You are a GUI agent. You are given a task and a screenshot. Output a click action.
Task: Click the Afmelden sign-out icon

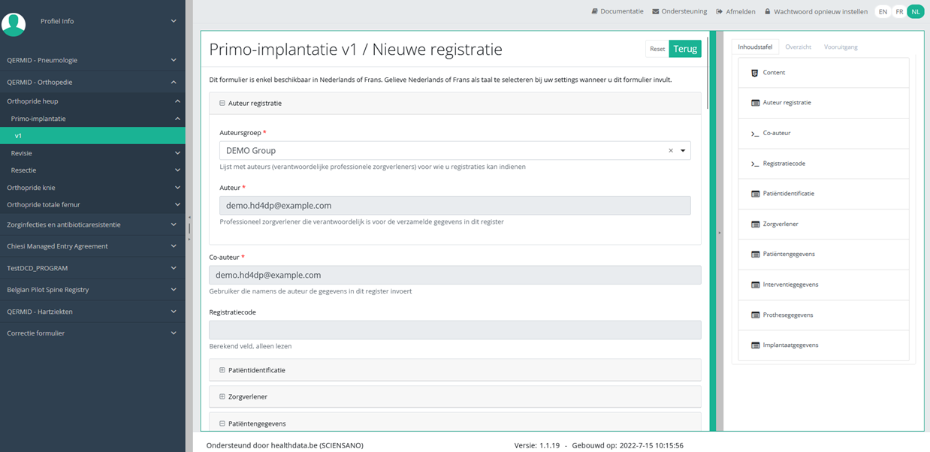[720, 12]
